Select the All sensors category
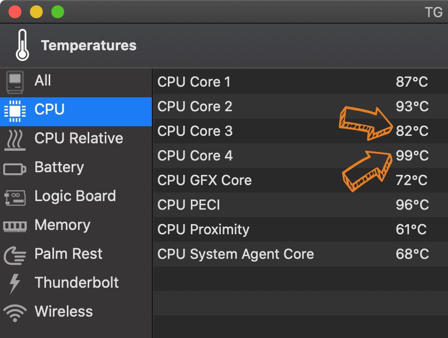Screen dimensions: 448x338 pyautogui.click(x=76, y=82)
